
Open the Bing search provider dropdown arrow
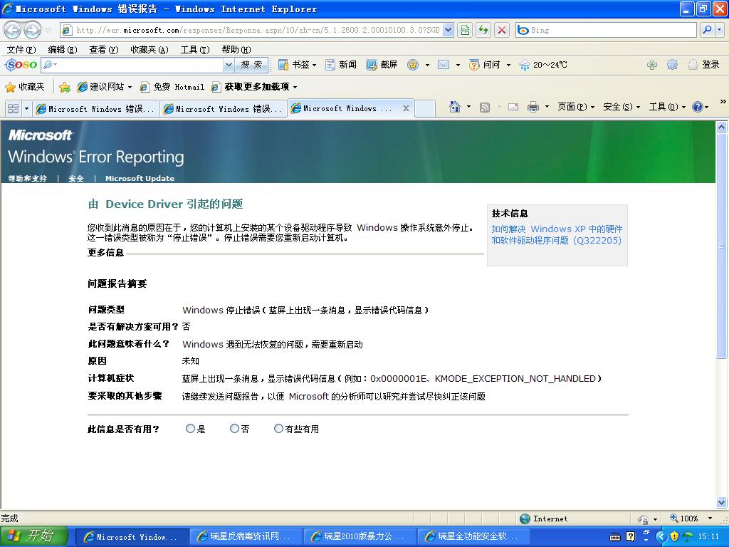[x=720, y=30]
